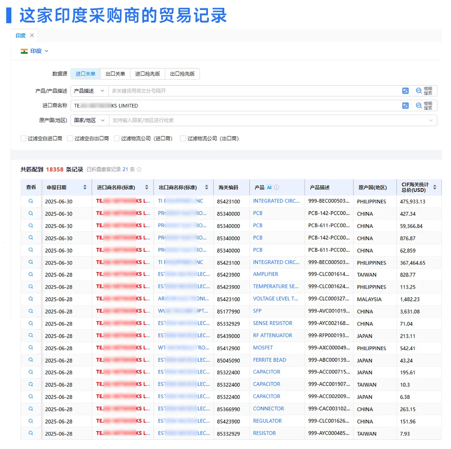View details of row with value 427.34
Screen dimensions: 451x449
coord(31,213)
